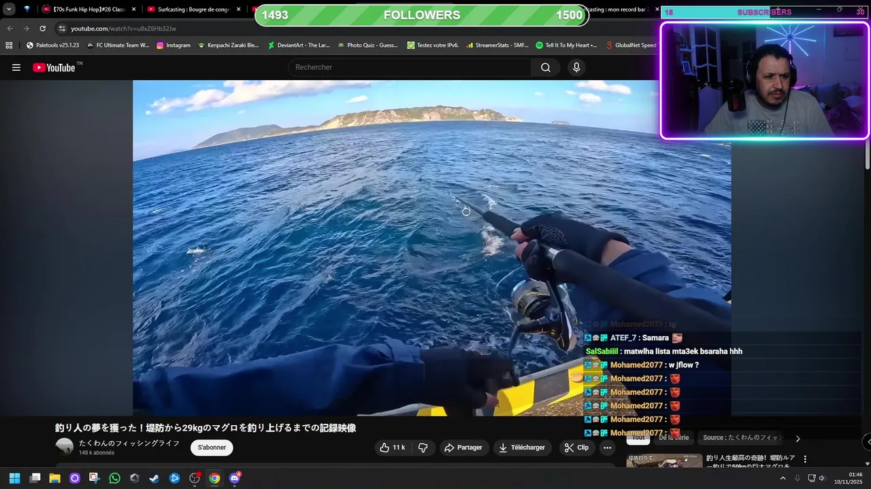Open options for suggested video

pos(805,459)
